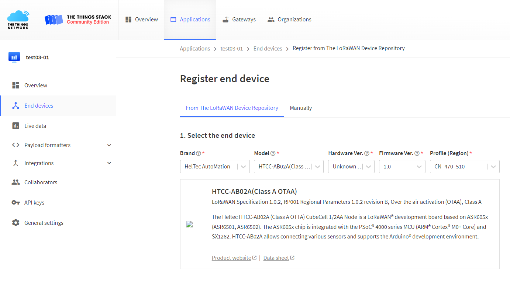Viewport: 510px width, 286px height.
Task: Click help icon next to Brand label
Action: click(199, 153)
